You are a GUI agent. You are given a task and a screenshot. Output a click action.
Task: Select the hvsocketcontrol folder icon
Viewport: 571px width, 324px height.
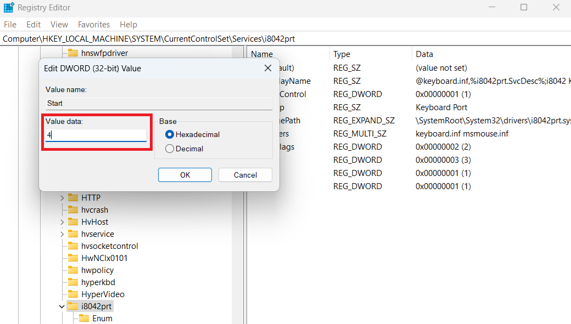click(x=73, y=246)
